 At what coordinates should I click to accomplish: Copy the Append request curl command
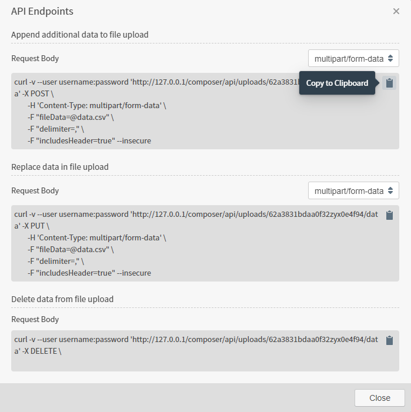click(x=389, y=83)
